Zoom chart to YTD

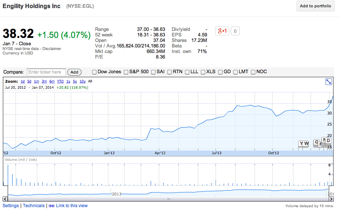click(x=60, y=81)
